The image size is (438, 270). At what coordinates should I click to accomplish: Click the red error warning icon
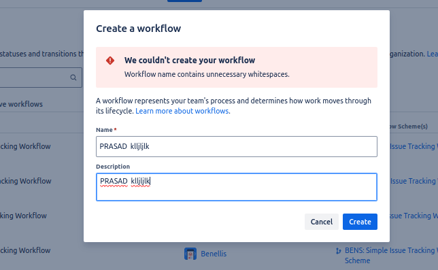click(110, 61)
